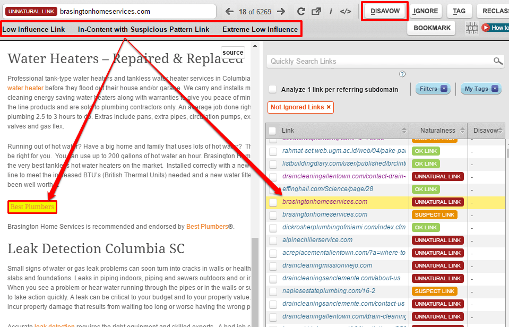This screenshot has height=327, width=509.
Task: Click the orange water heater link
Action: coord(25,88)
